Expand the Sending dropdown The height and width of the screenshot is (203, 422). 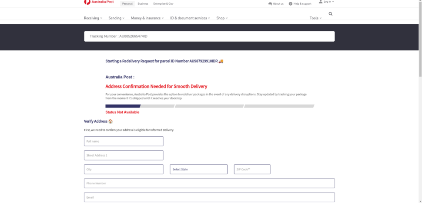(x=116, y=18)
